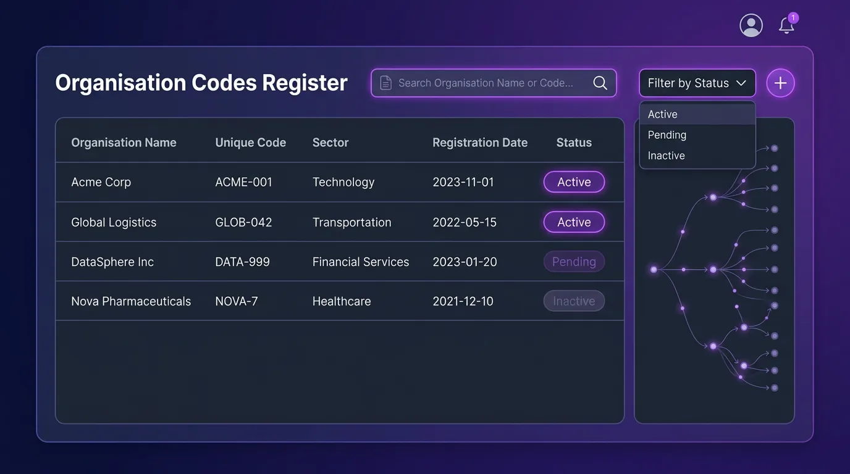Viewport: 850px width, 474px height.
Task: Select Pending from the status filter list
Action: 667,135
